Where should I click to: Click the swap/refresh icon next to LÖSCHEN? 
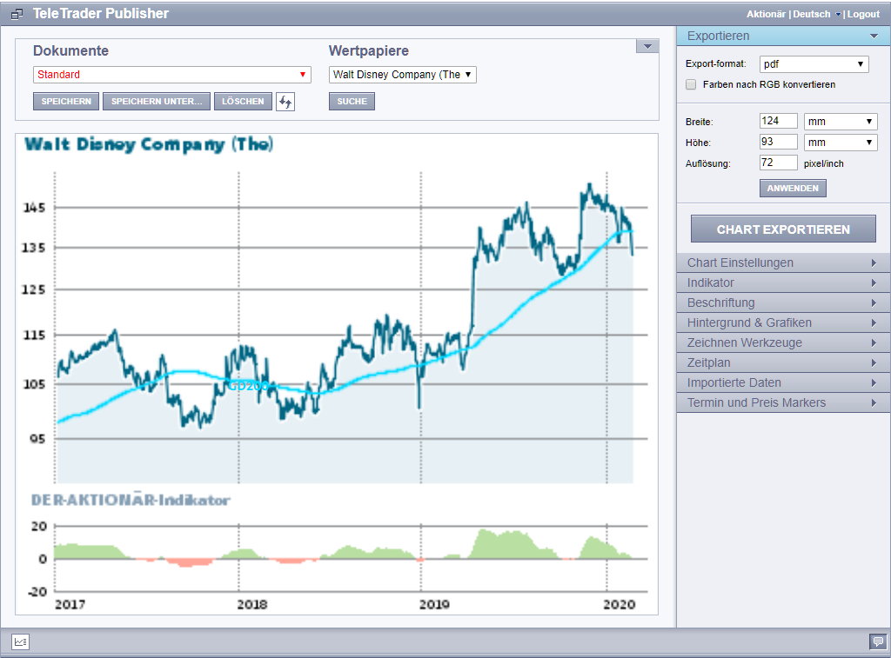click(x=285, y=102)
